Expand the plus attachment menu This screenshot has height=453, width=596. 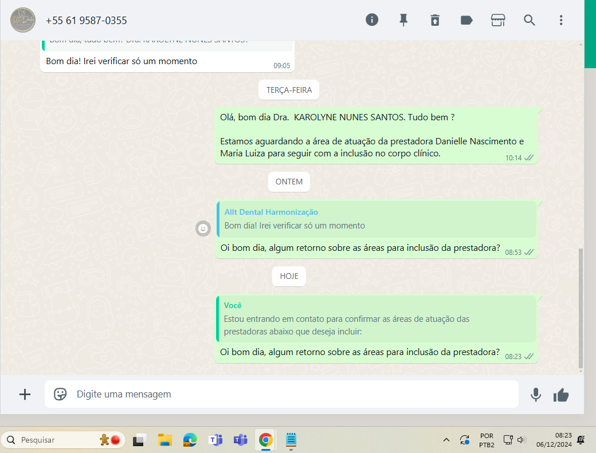pyautogui.click(x=25, y=394)
